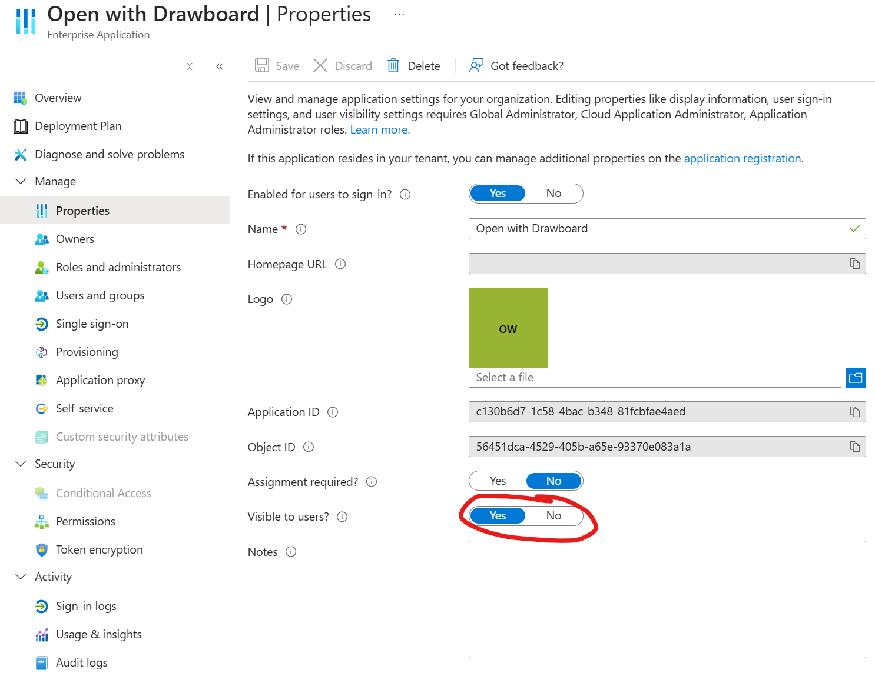Click info icon beside Homepage URL label
This screenshot has width=875, height=673.
[340, 264]
